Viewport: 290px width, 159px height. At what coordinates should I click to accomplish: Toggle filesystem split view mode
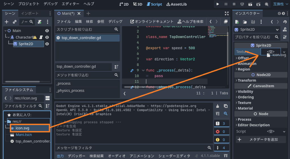click(x=48, y=98)
